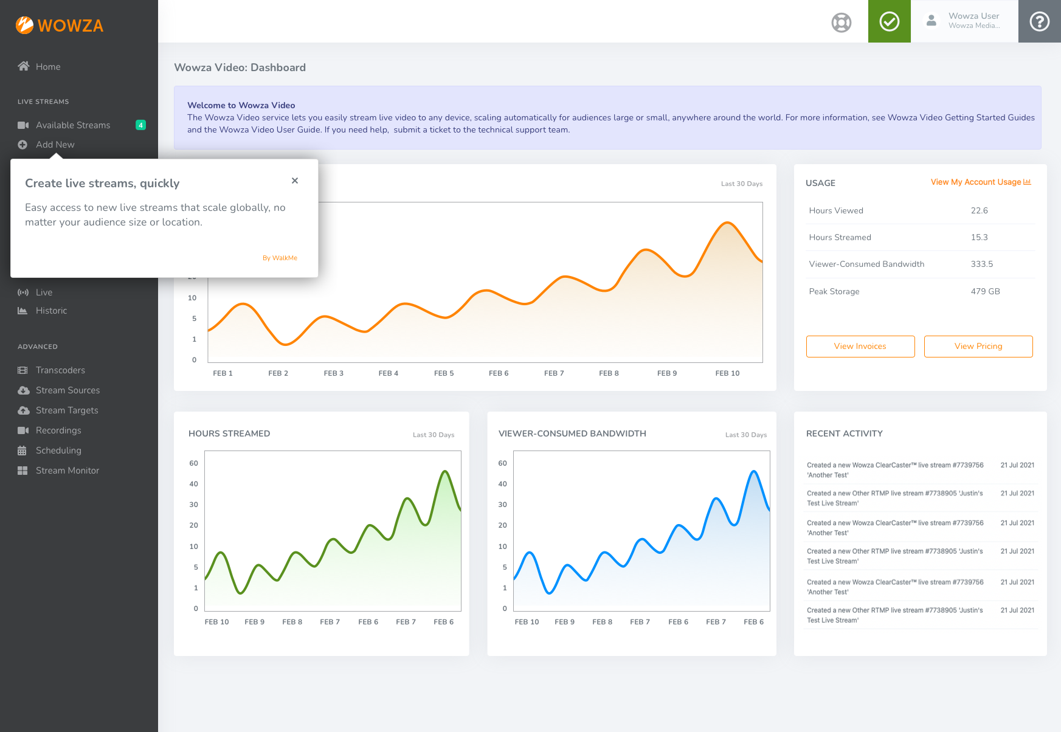Image resolution: width=1061 pixels, height=732 pixels.
Task: Click the By WalkMe link
Action: point(280,258)
